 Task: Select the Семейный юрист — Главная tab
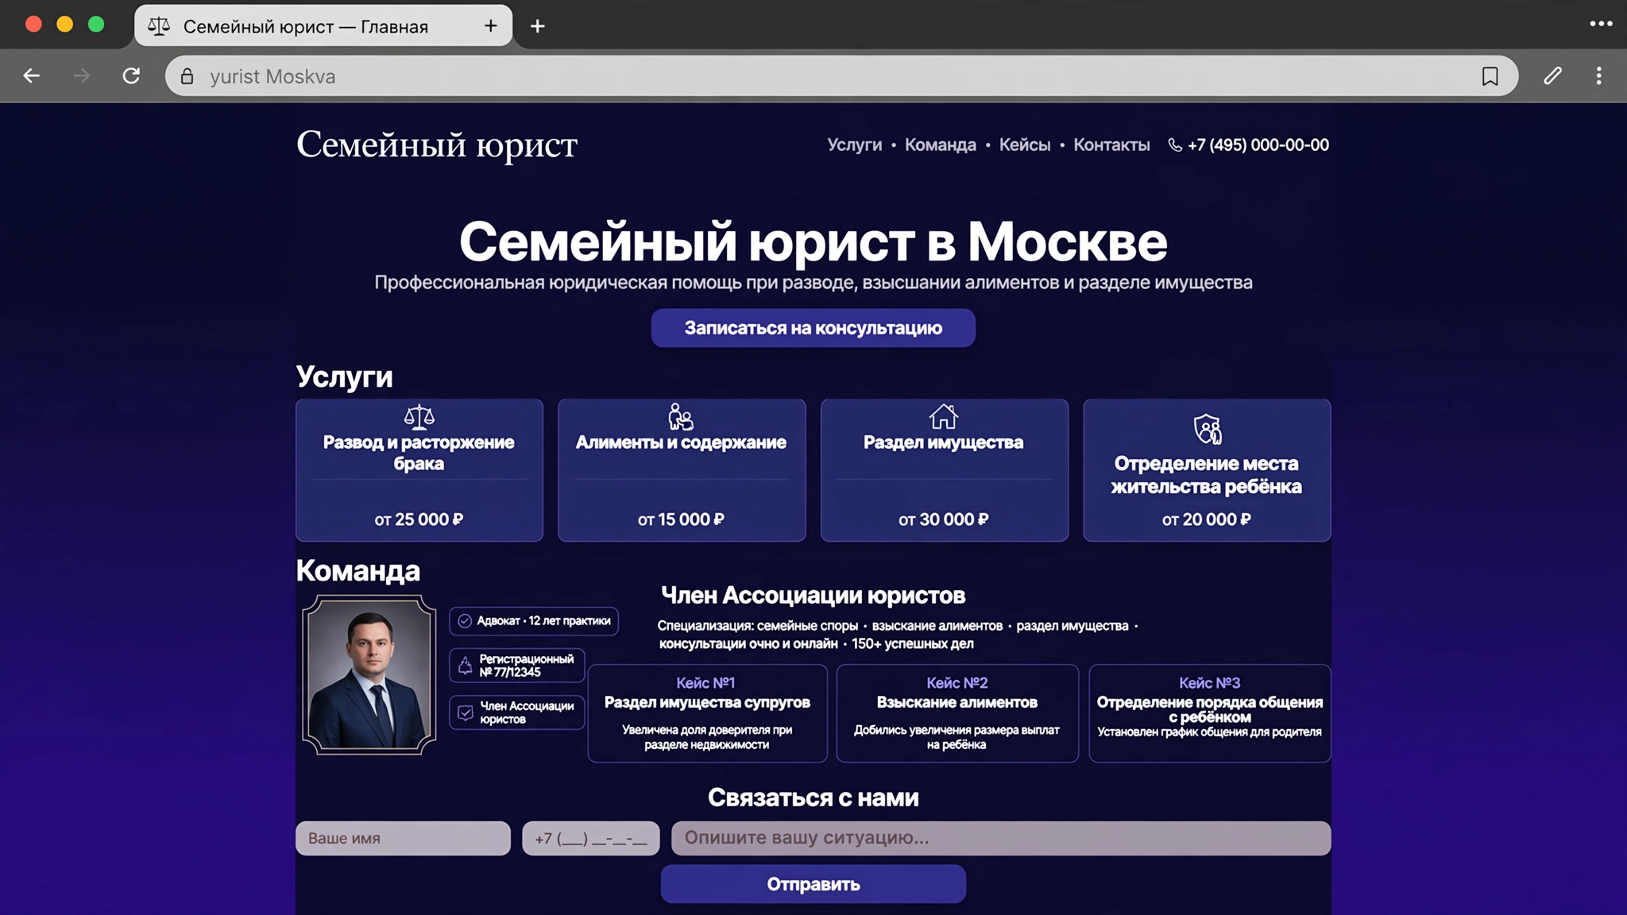coord(323,25)
